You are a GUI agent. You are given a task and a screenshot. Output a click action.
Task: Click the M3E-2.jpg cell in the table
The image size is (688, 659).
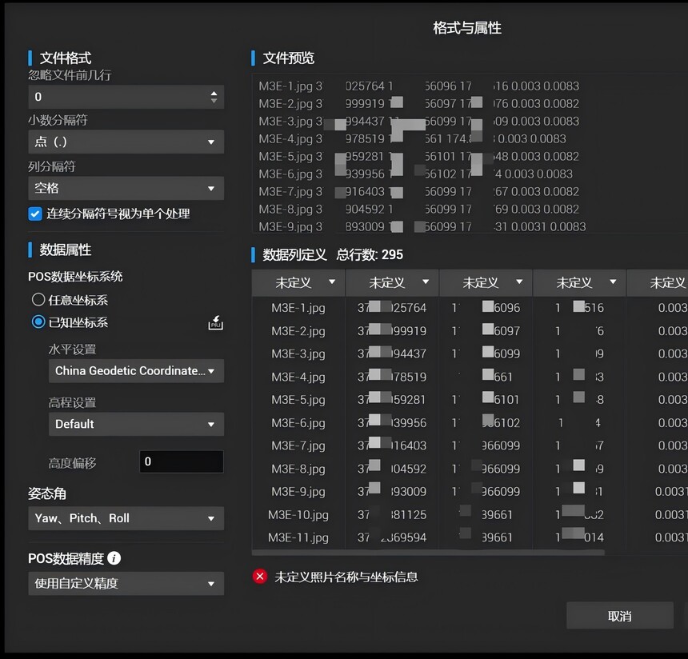point(298,331)
